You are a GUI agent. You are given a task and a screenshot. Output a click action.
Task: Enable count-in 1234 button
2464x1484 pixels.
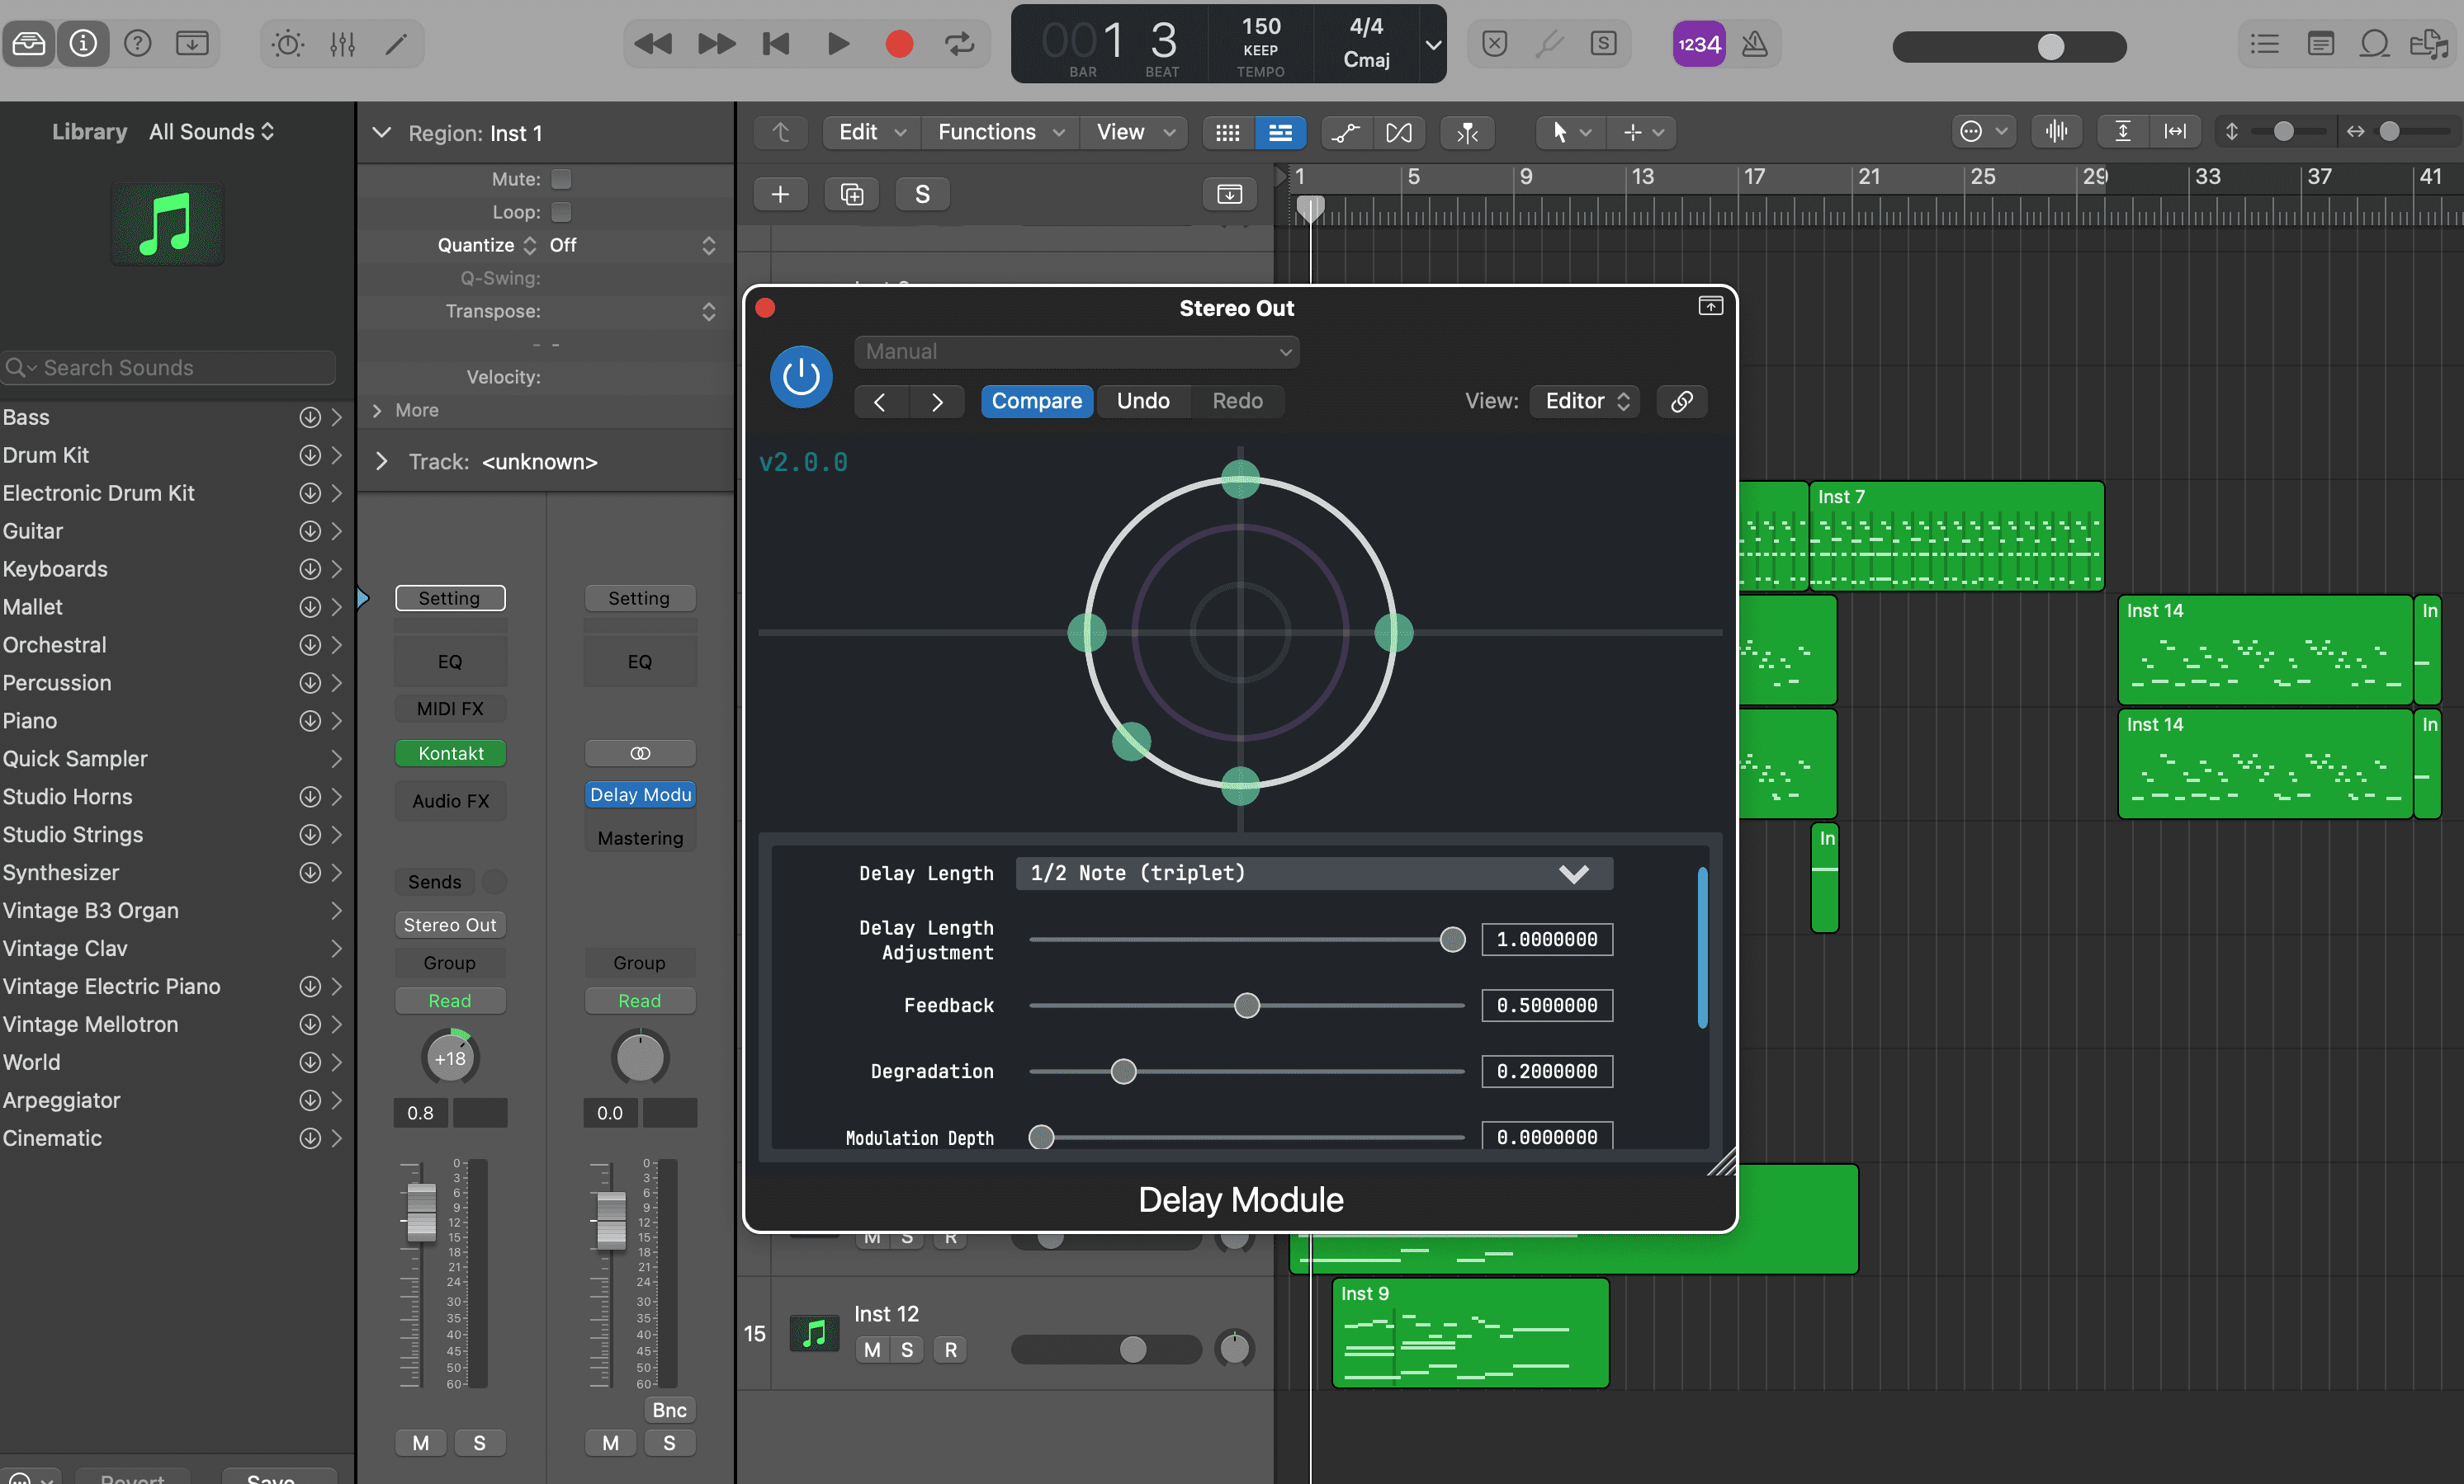pyautogui.click(x=1699, y=44)
